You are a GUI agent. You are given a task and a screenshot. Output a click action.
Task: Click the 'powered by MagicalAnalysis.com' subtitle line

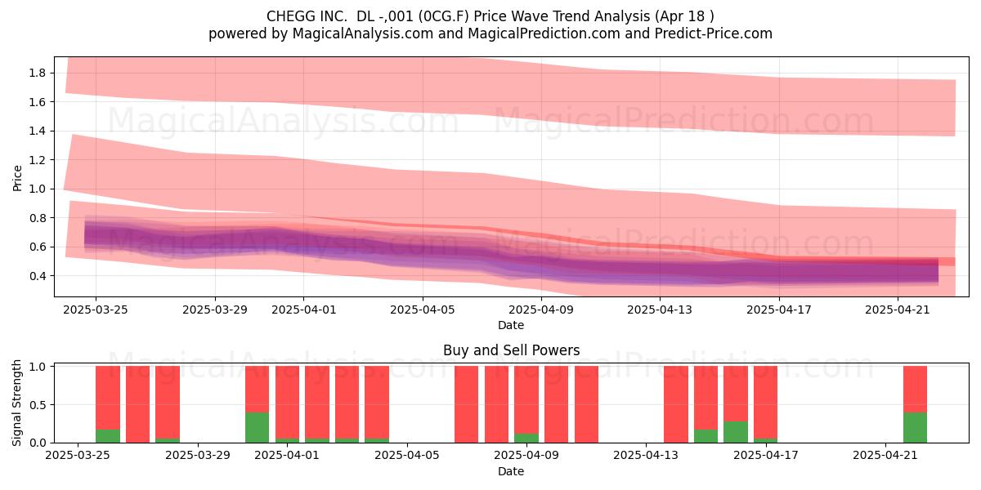[490, 33]
